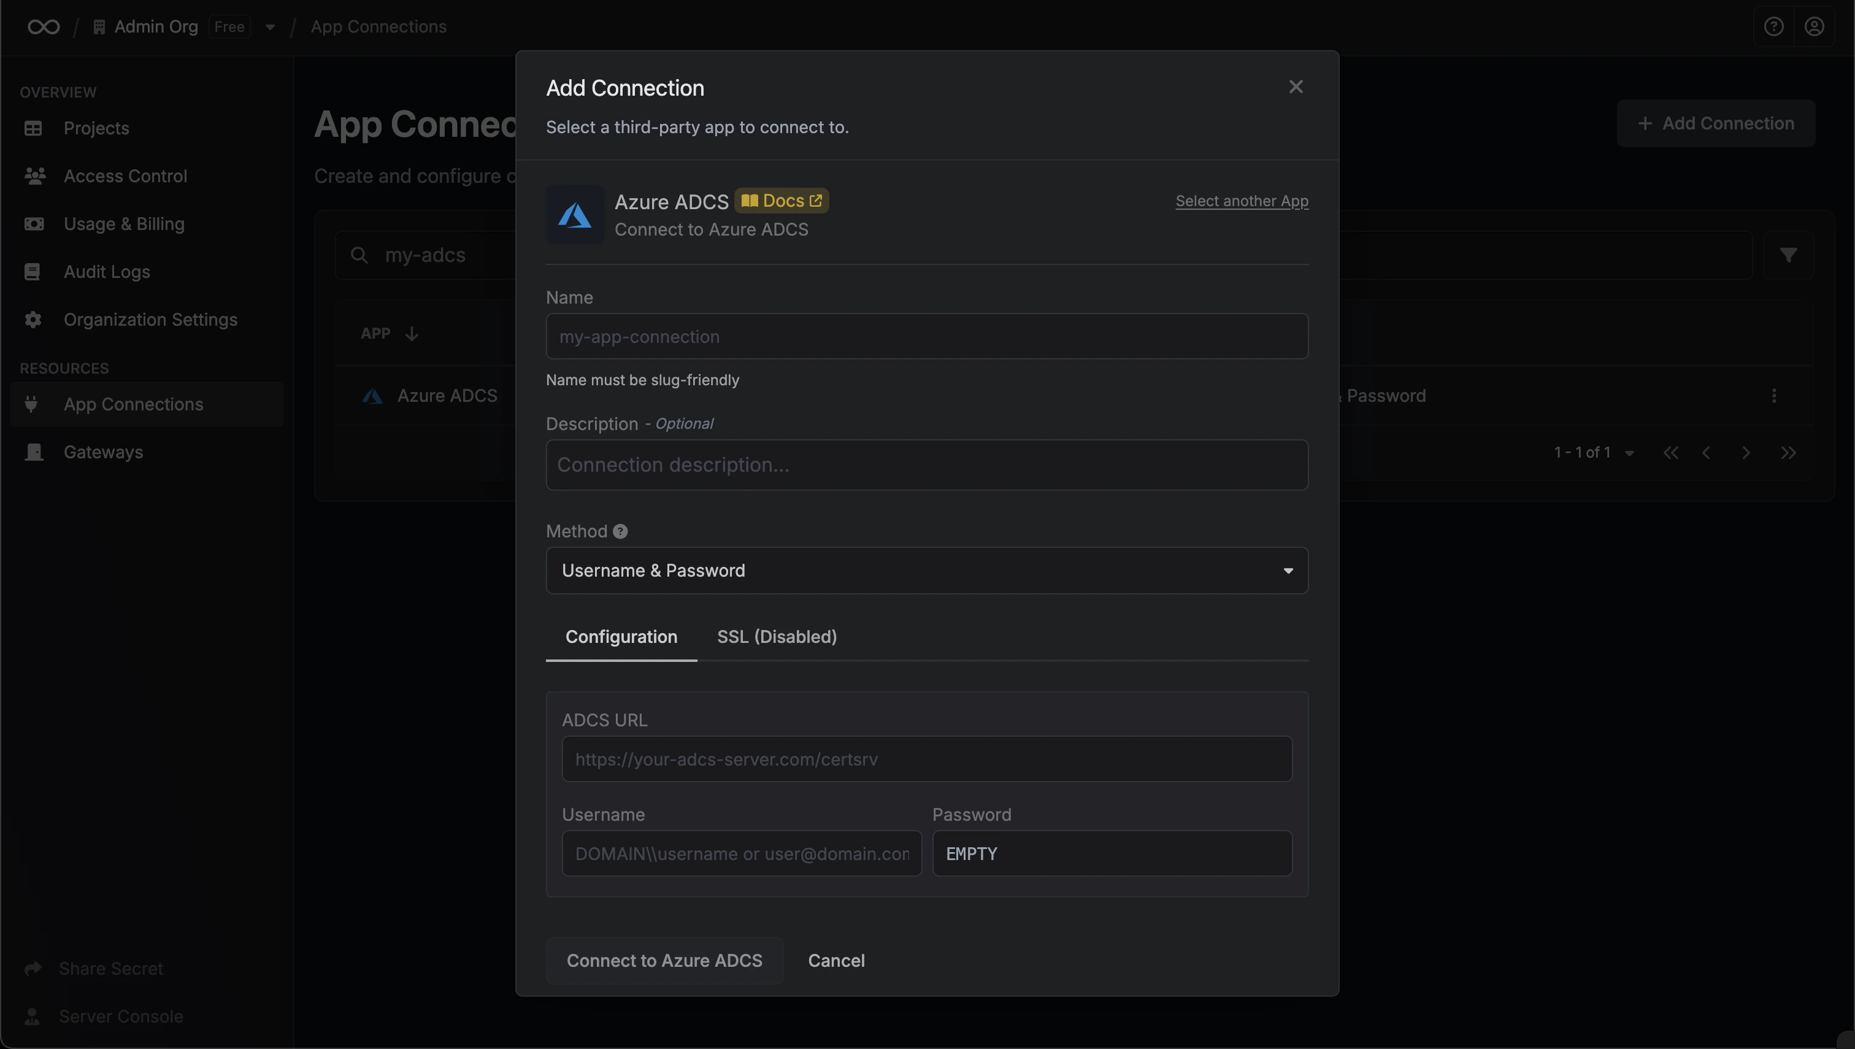This screenshot has width=1855, height=1049.
Task: Open the rows-per-page dropdown
Action: point(1629,453)
